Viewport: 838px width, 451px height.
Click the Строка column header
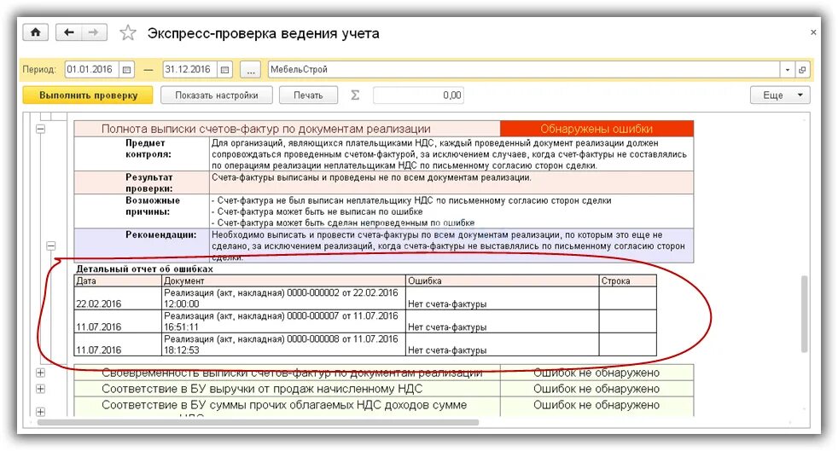(627, 280)
